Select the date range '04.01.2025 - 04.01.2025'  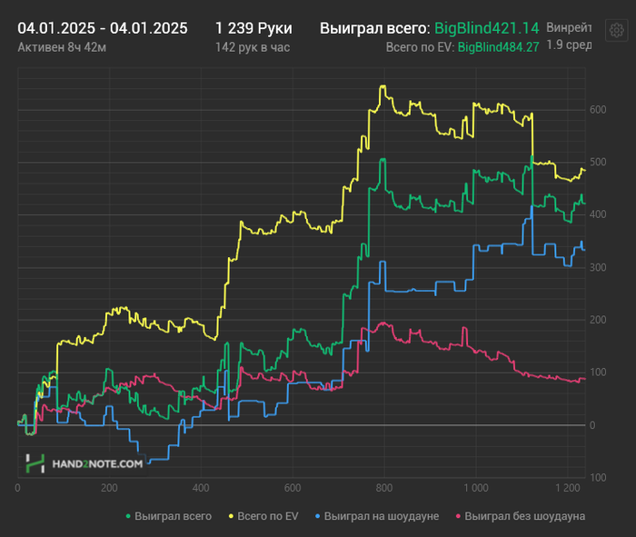tap(102, 28)
